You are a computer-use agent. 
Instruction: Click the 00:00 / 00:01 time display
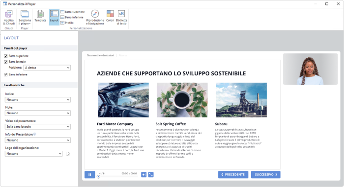coord(129,173)
